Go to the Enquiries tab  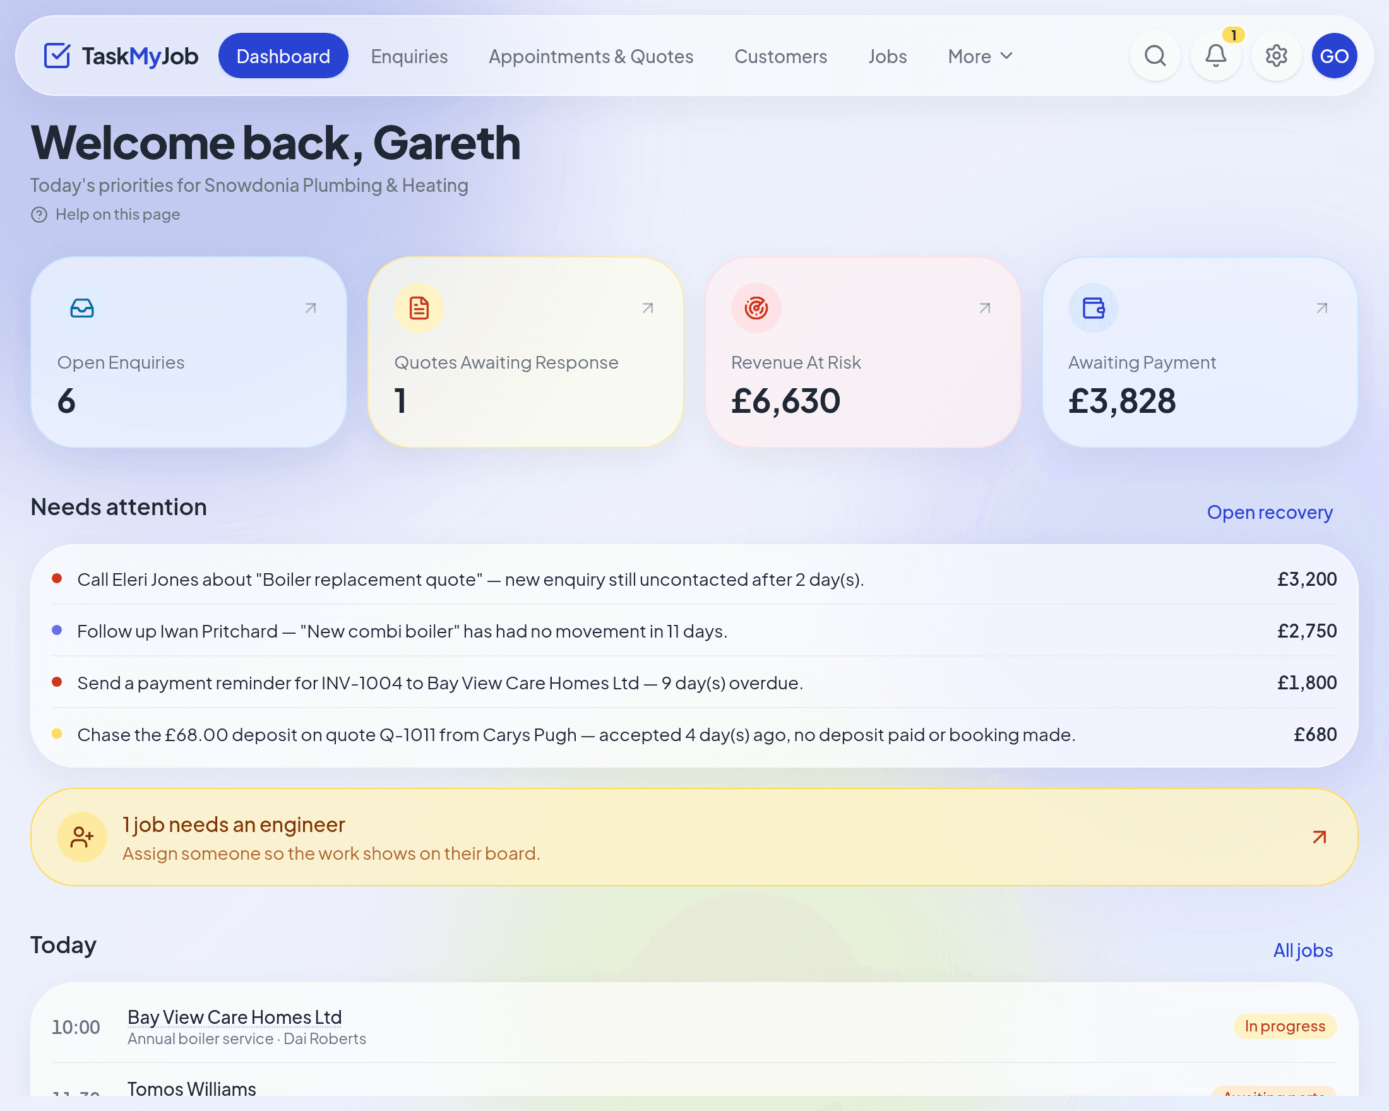point(409,56)
